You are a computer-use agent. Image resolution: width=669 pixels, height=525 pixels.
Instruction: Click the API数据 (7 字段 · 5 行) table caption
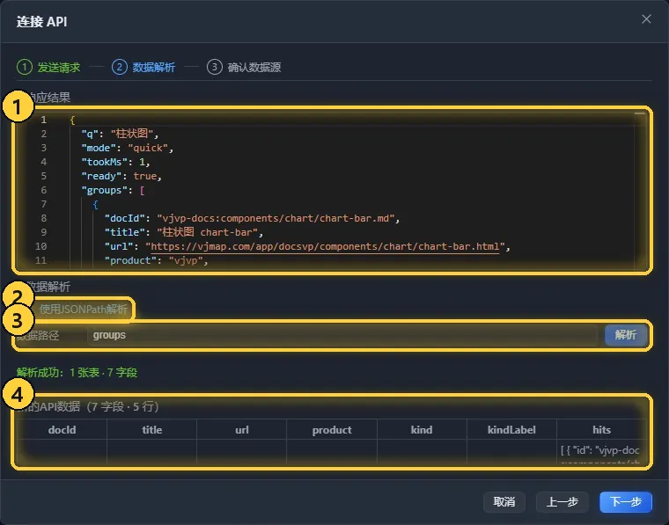click(87, 406)
